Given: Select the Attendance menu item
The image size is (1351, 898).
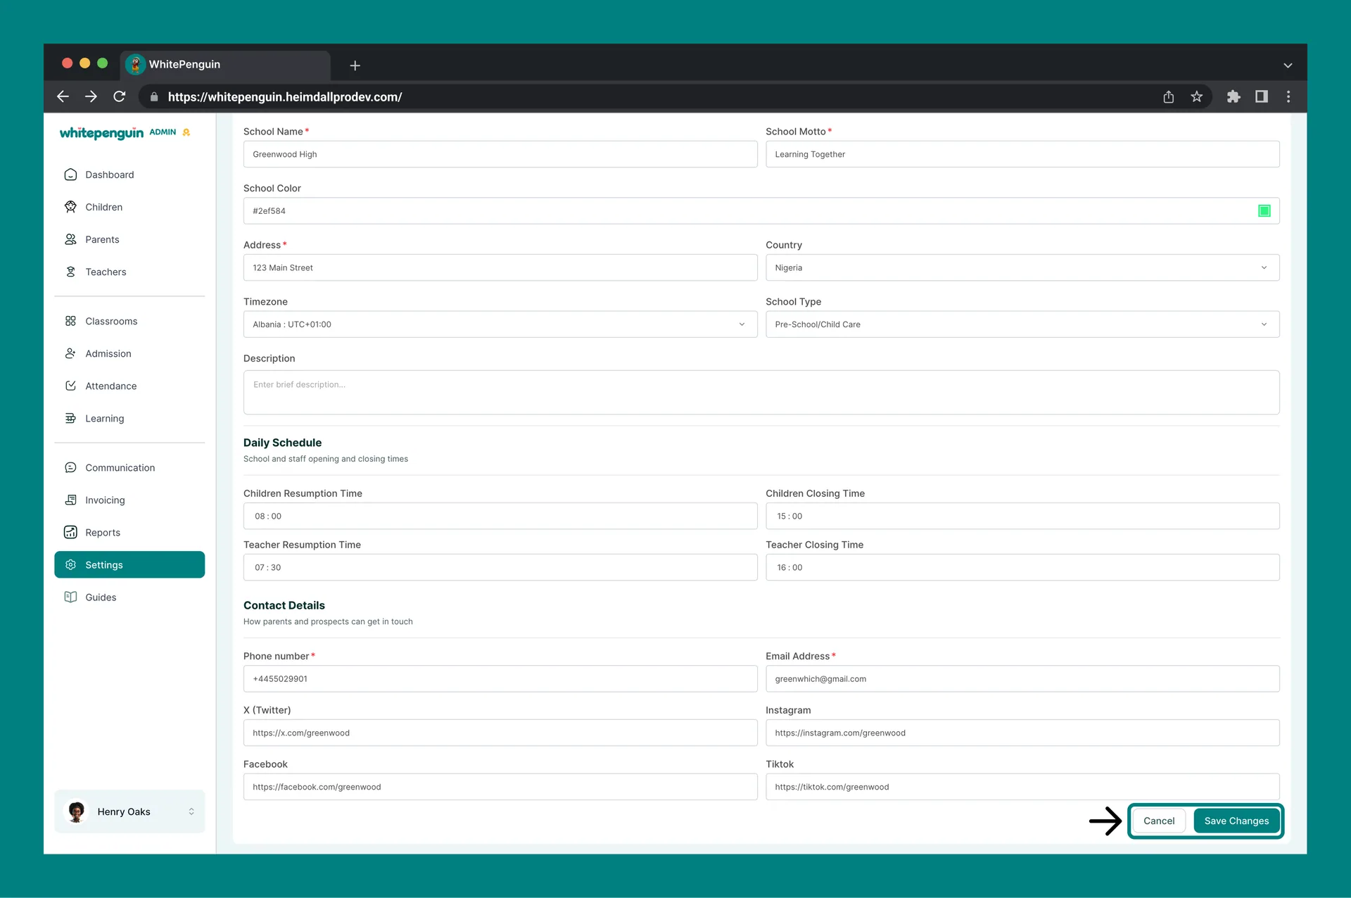Looking at the screenshot, I should point(129,386).
